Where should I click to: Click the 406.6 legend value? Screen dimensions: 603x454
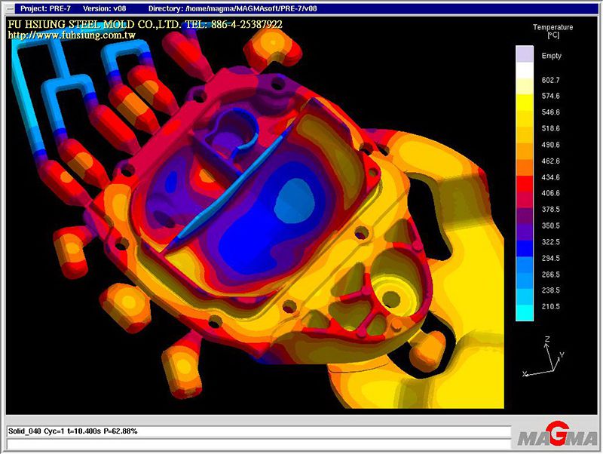[551, 193]
